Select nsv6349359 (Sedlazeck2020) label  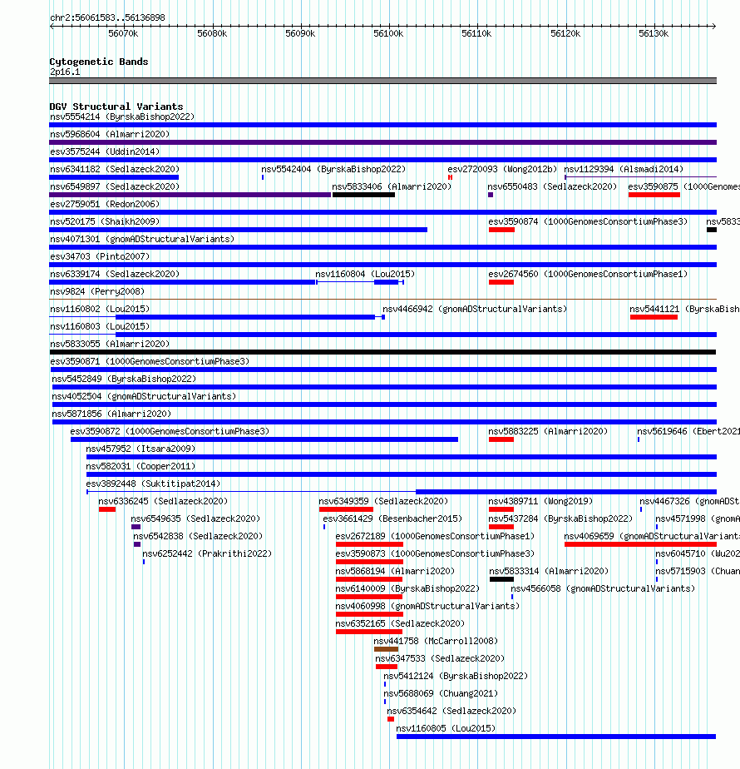click(x=384, y=501)
